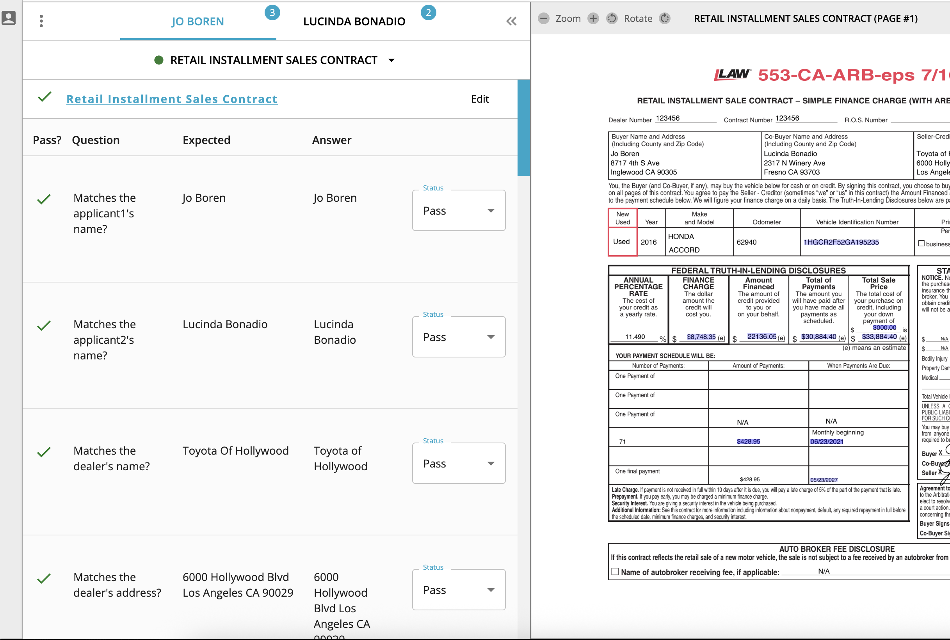The width and height of the screenshot is (950, 640).
Task: Toggle the business use checkbox in contract
Action: (922, 243)
